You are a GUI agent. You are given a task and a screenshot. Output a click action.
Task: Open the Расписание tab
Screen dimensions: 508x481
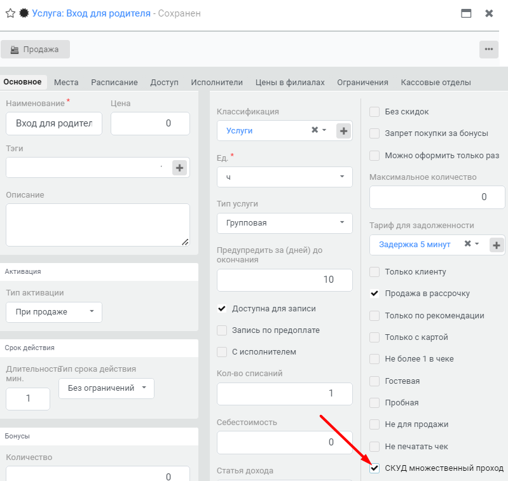click(x=114, y=82)
